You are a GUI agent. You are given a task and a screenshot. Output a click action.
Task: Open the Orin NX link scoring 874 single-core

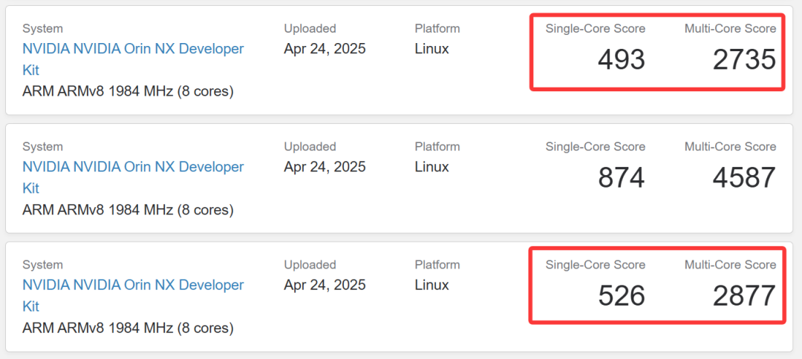pos(133,177)
